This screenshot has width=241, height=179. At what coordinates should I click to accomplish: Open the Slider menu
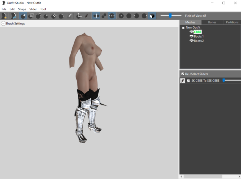33,9
